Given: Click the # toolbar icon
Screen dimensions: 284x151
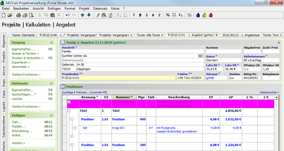Looking at the screenshot, I should pyautogui.click(x=140, y=15).
